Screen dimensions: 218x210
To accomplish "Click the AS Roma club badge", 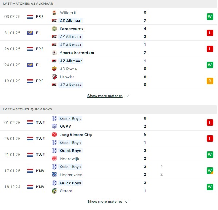I will click(x=54, y=69).
